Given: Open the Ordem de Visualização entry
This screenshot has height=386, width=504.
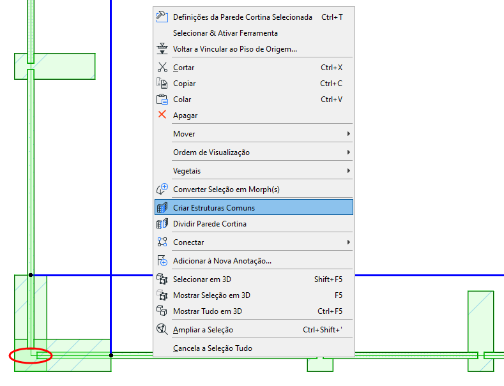Looking at the screenshot, I should coord(254,152).
